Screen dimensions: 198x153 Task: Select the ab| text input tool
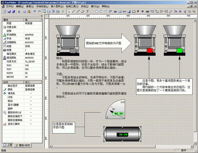tap(147, 12)
